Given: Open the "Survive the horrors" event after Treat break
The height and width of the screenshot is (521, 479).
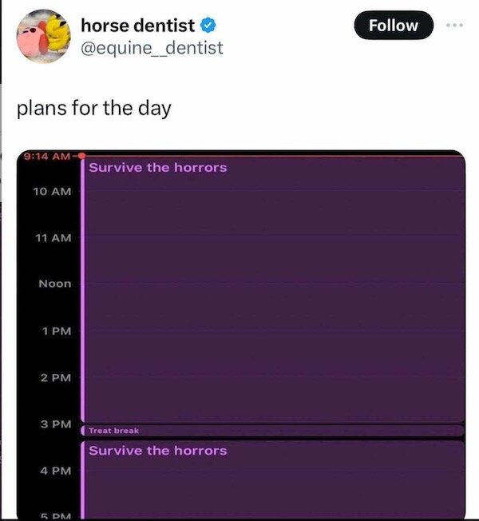Looking at the screenshot, I should pyautogui.click(x=158, y=451).
